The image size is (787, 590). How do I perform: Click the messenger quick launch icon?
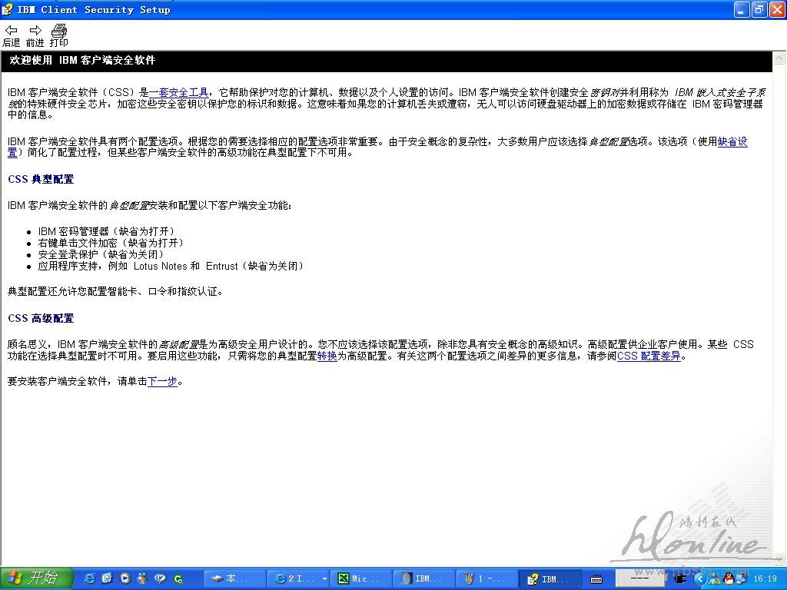160,578
